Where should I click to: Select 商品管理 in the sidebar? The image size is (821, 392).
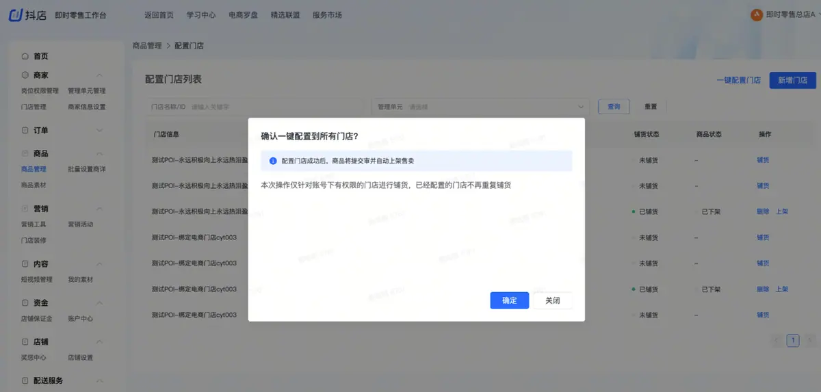pos(34,169)
